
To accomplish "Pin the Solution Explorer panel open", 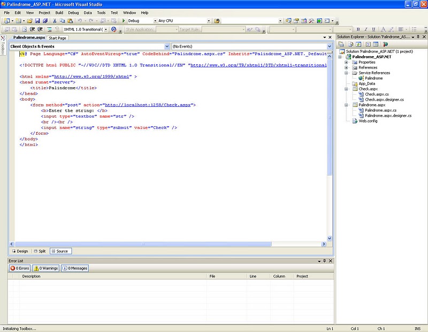I will [x=418, y=37].
